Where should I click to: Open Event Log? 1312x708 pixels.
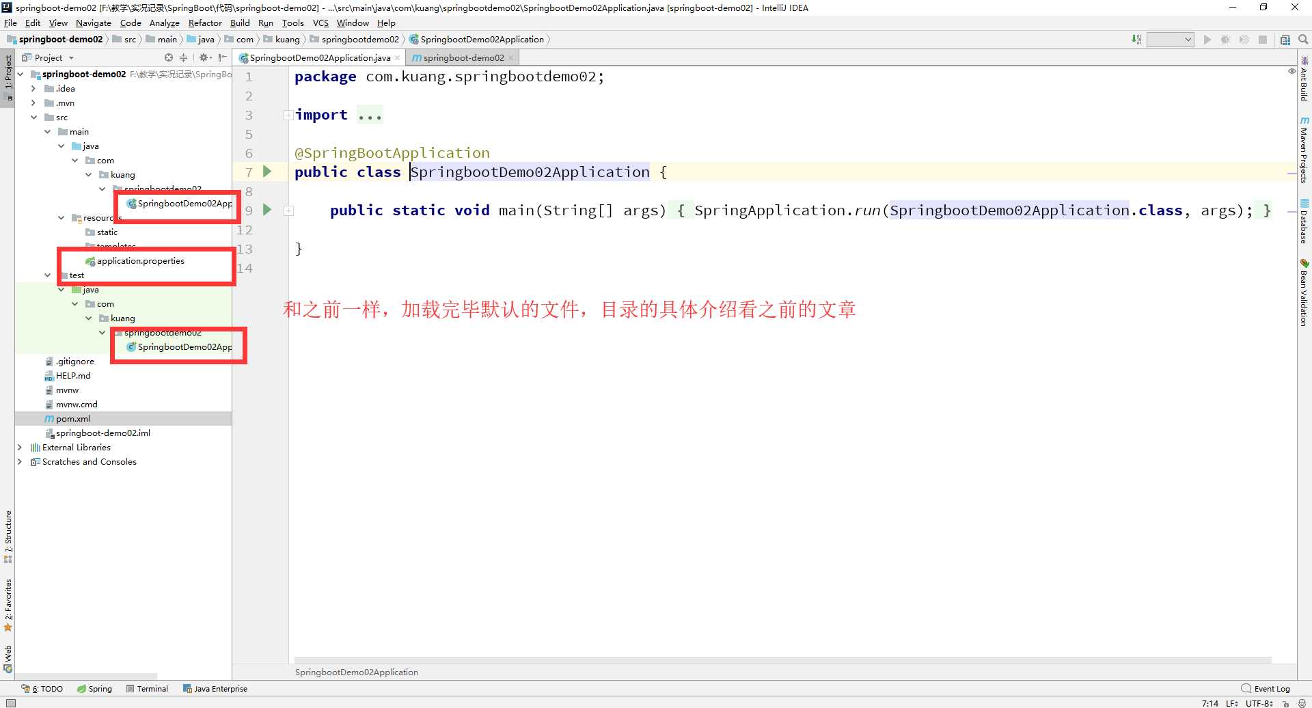pos(1266,688)
